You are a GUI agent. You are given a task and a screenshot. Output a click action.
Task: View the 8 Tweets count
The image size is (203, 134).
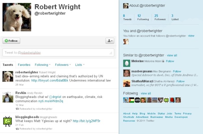click(x=127, y=17)
